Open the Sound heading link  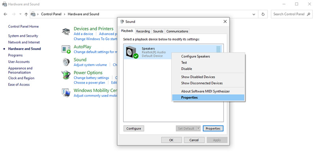(80, 60)
